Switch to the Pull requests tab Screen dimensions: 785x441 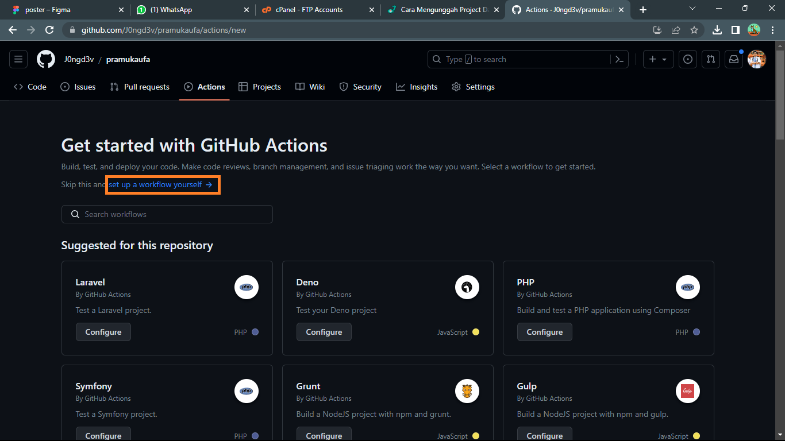point(140,87)
